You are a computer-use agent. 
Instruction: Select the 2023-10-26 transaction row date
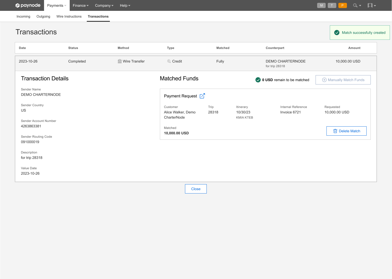point(28,61)
